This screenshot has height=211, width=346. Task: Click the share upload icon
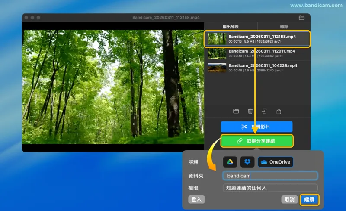coord(279,111)
